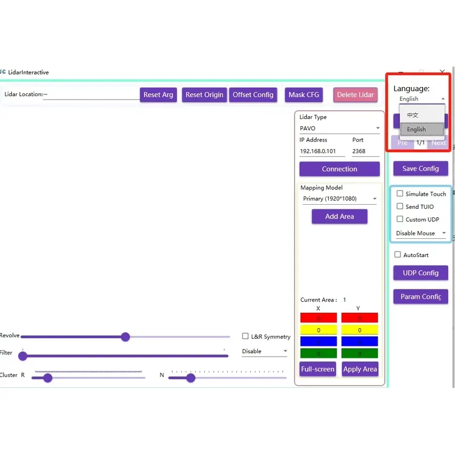Enable the Simulate Touch checkbox
Viewport: 455px width, 455px height.
click(400, 193)
